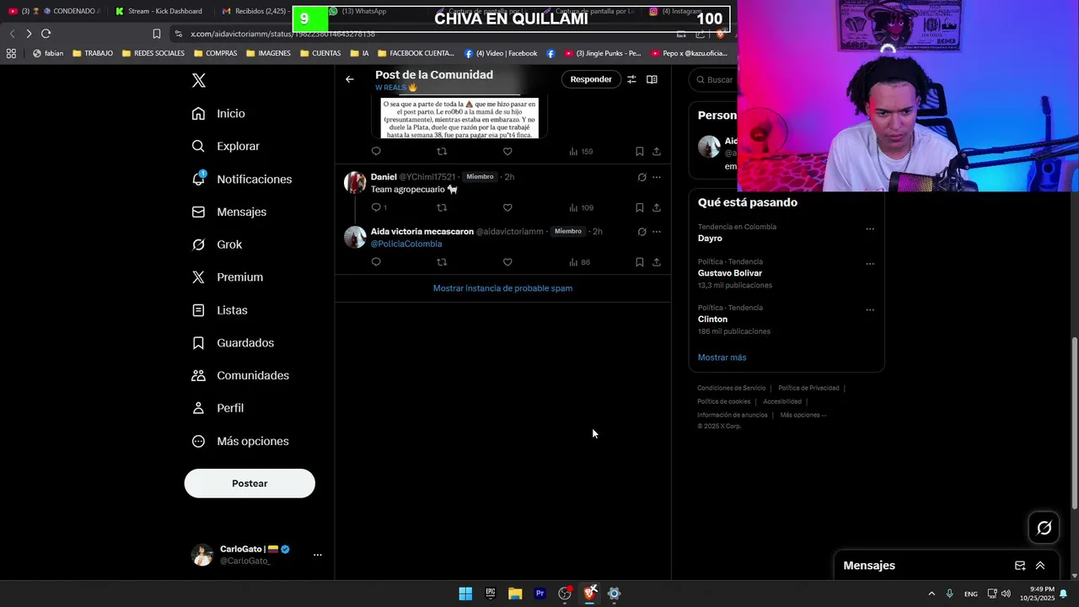Open more options on Aida victoria's reply

657,232
